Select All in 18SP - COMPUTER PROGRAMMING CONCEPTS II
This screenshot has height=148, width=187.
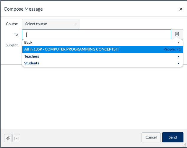point(71,49)
